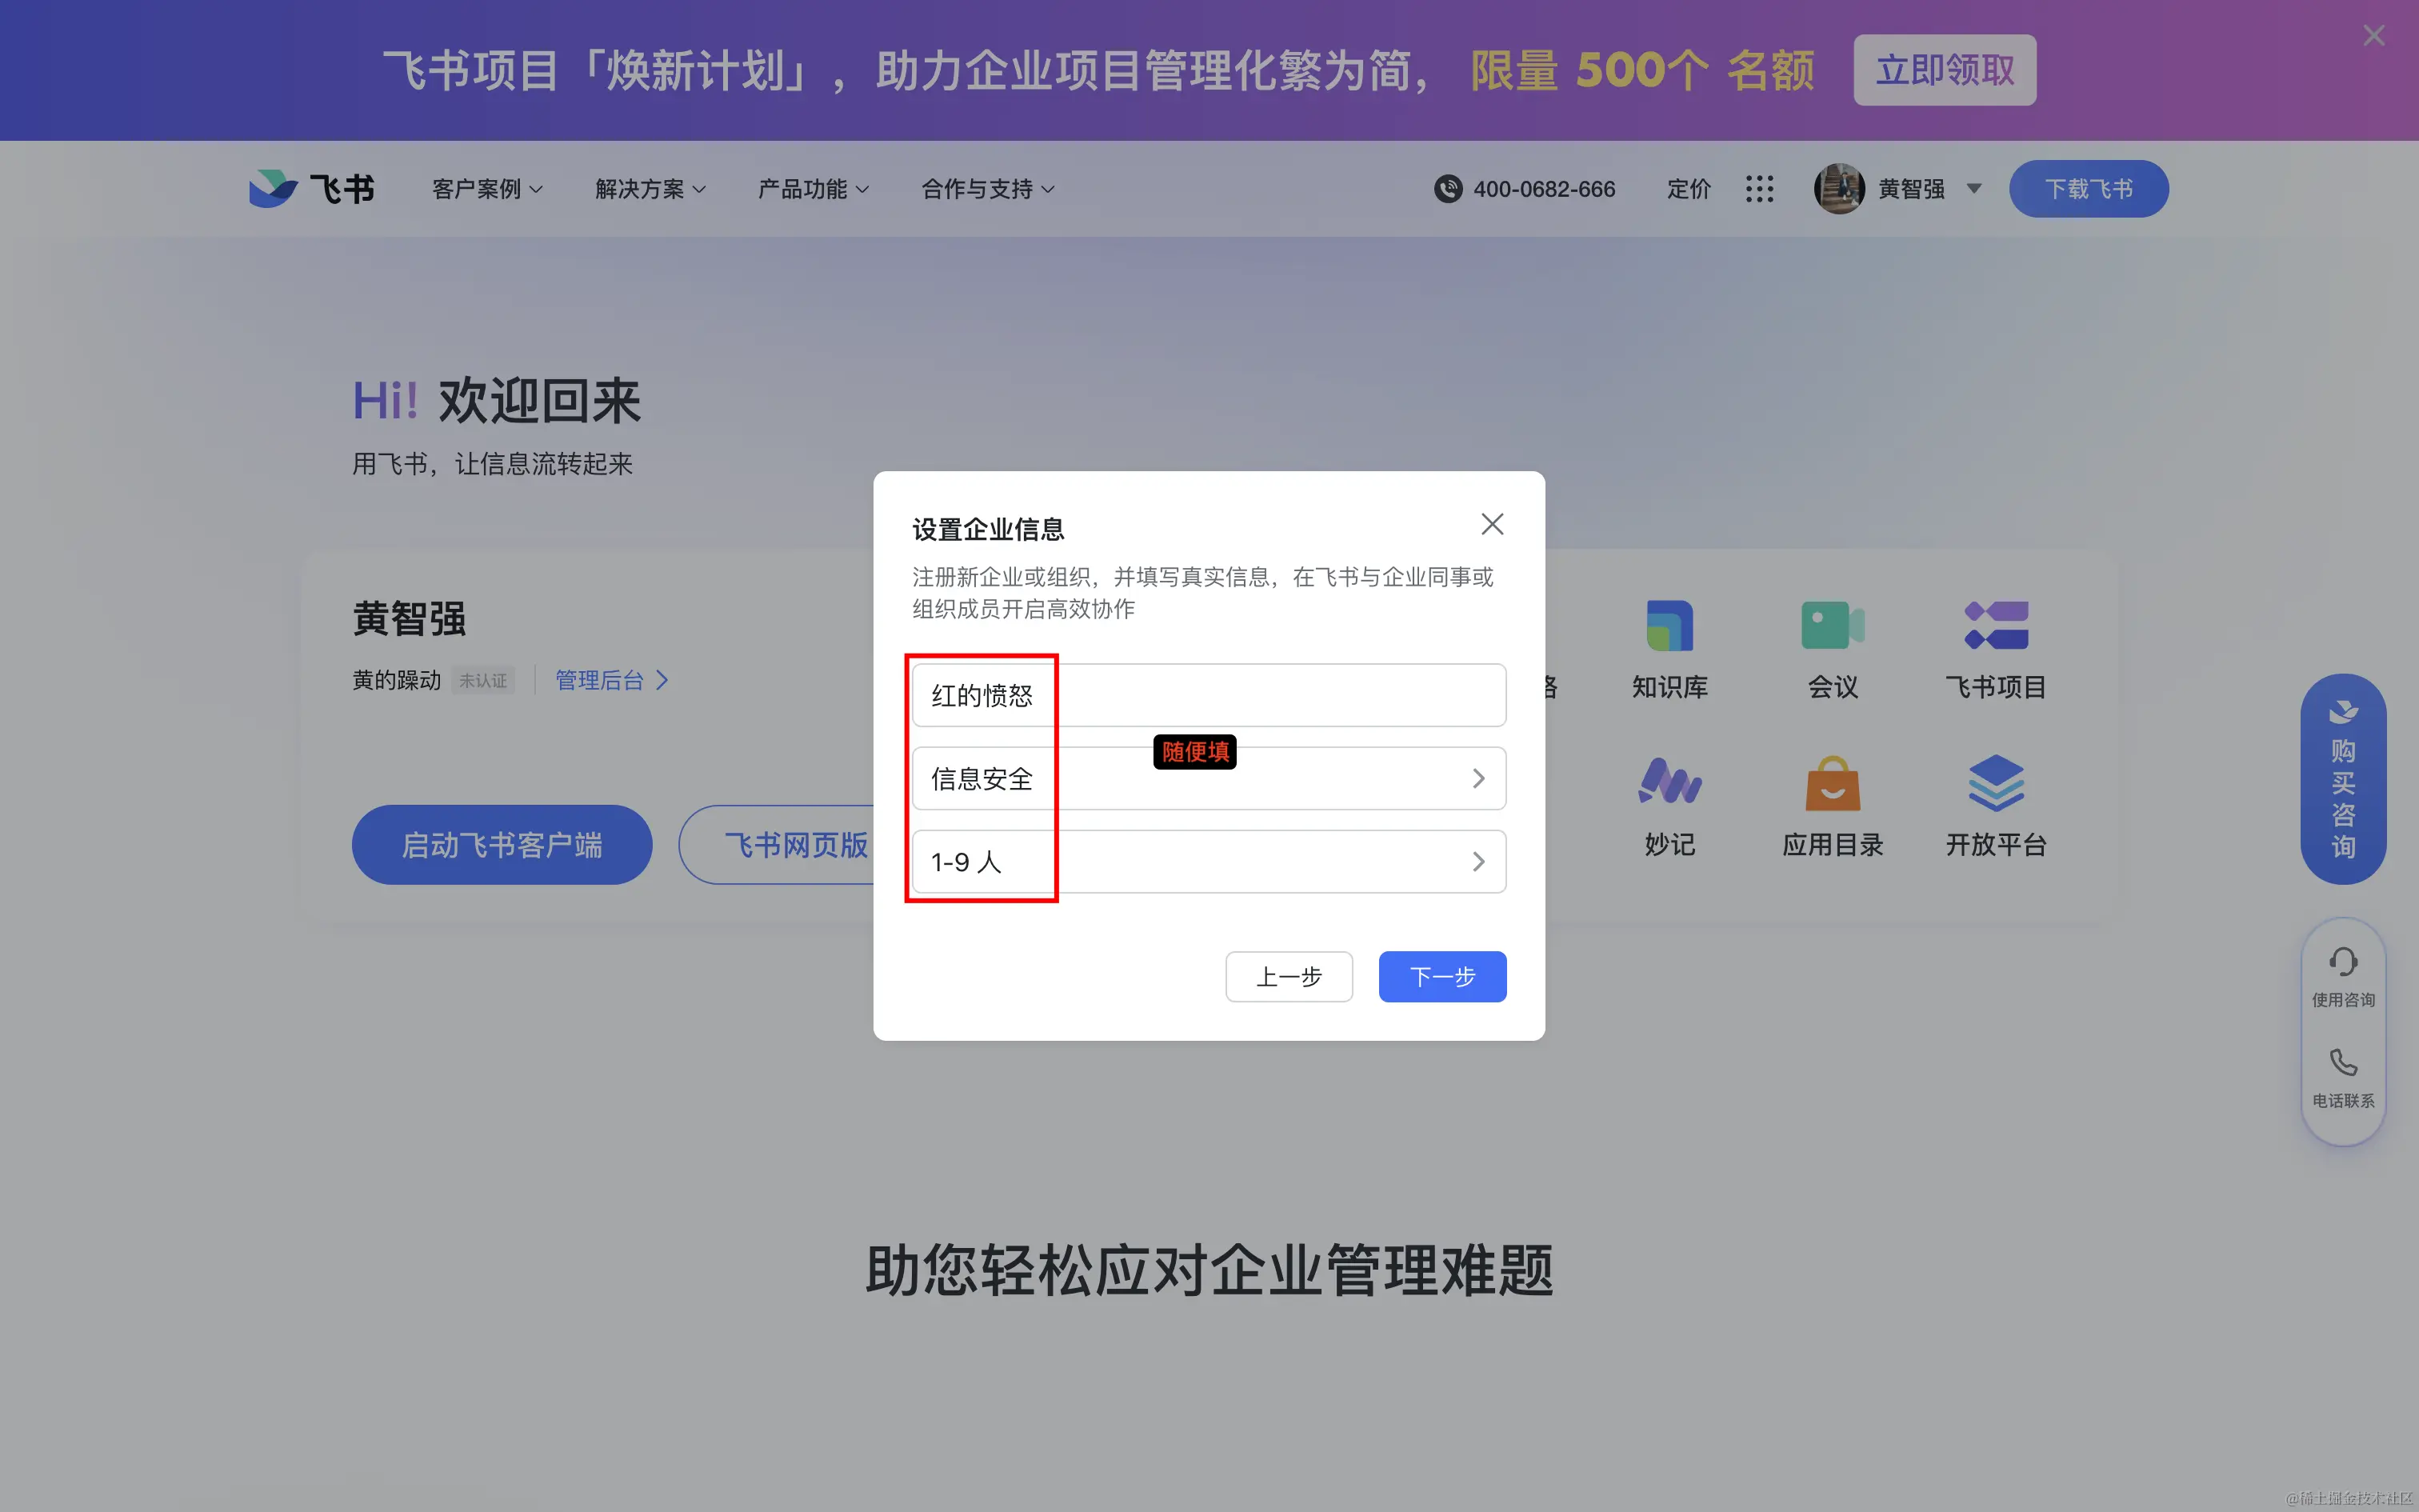
Task: Click the nine-dot apps grid icon
Action: coord(1759,189)
